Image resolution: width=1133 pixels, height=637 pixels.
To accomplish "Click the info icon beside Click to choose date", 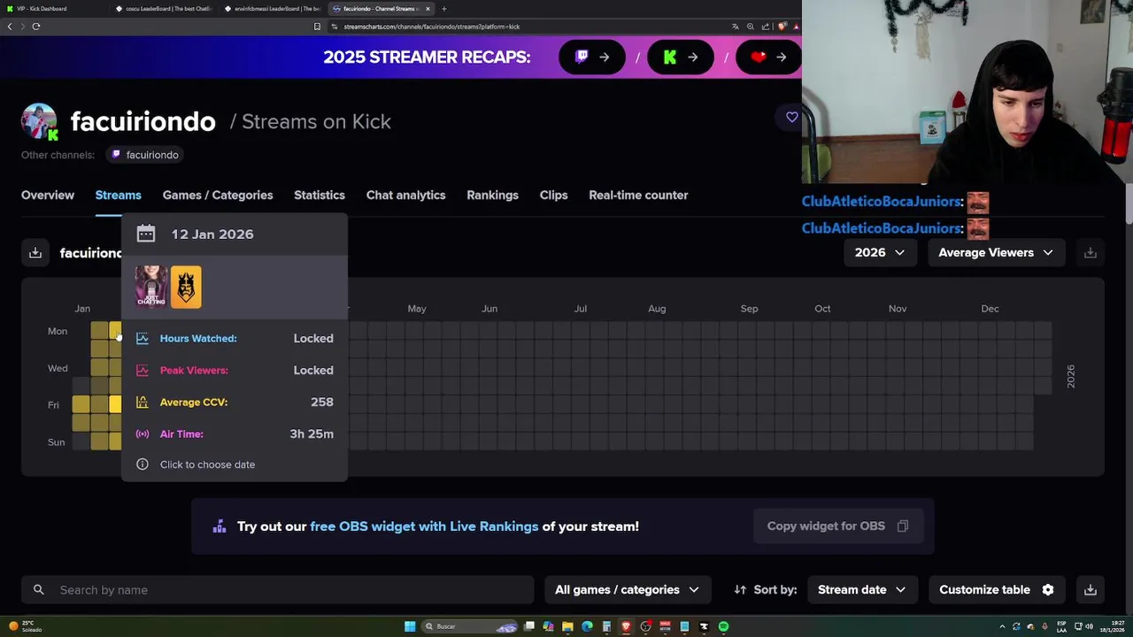I will [142, 464].
